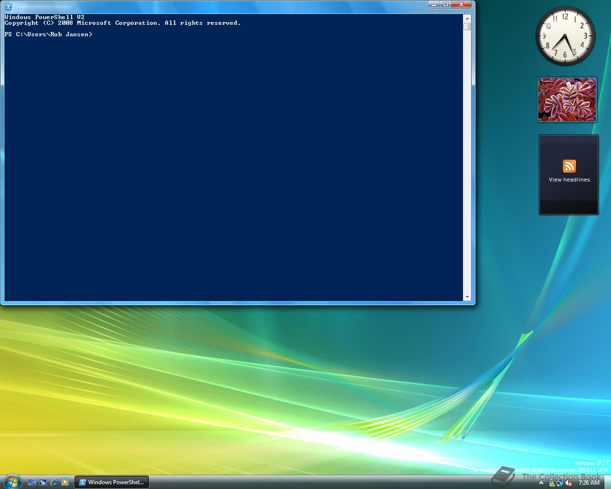This screenshot has height=489, width=611.
Task: Click the slide show photo gadget
Action: pyautogui.click(x=567, y=100)
